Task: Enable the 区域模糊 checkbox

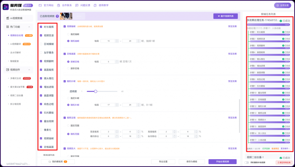Action: [41, 44]
